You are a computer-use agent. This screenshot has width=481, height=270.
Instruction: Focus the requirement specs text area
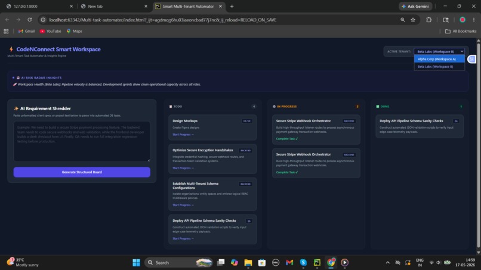[82, 141]
